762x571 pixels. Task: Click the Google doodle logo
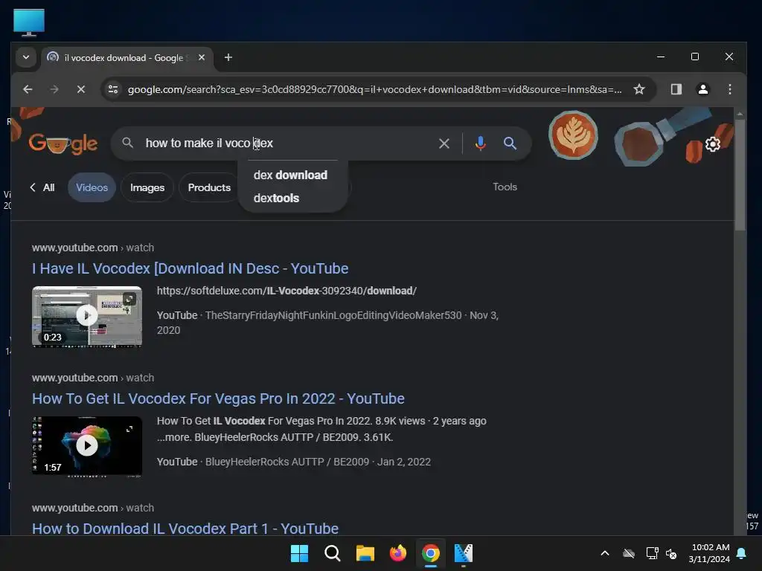[x=63, y=143]
